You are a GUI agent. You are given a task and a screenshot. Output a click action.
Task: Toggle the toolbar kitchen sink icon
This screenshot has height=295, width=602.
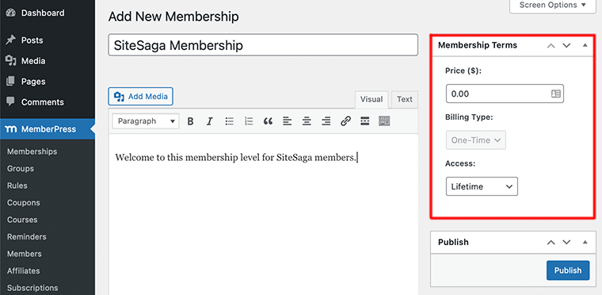click(x=384, y=121)
